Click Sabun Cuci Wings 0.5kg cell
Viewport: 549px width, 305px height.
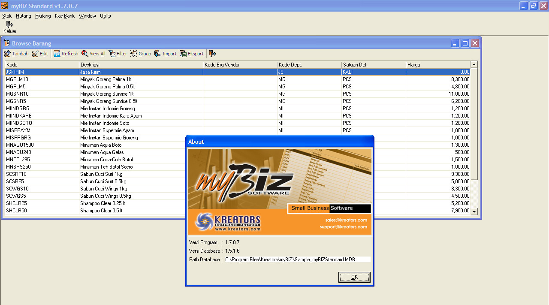coord(133,196)
